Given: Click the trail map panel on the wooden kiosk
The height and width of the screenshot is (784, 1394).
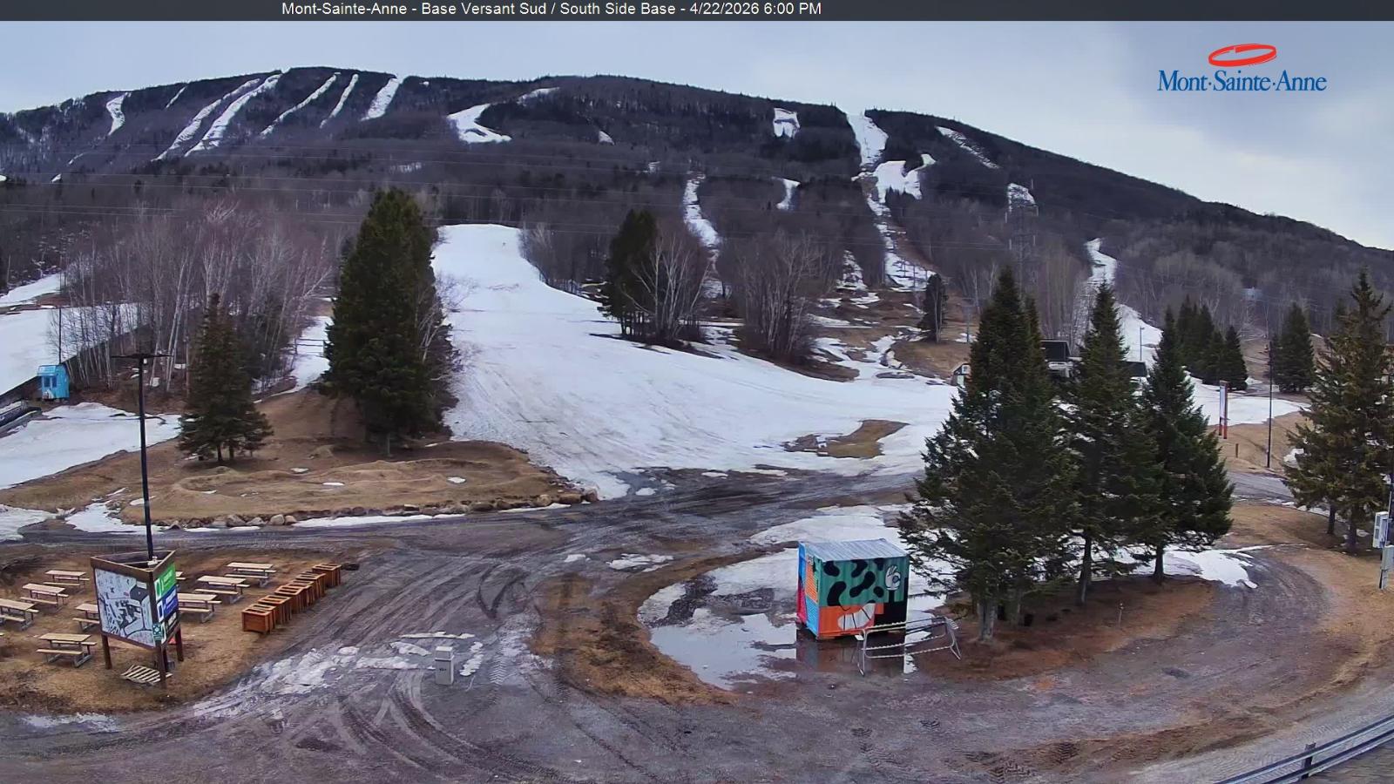Looking at the screenshot, I should pyautogui.click(x=122, y=601).
